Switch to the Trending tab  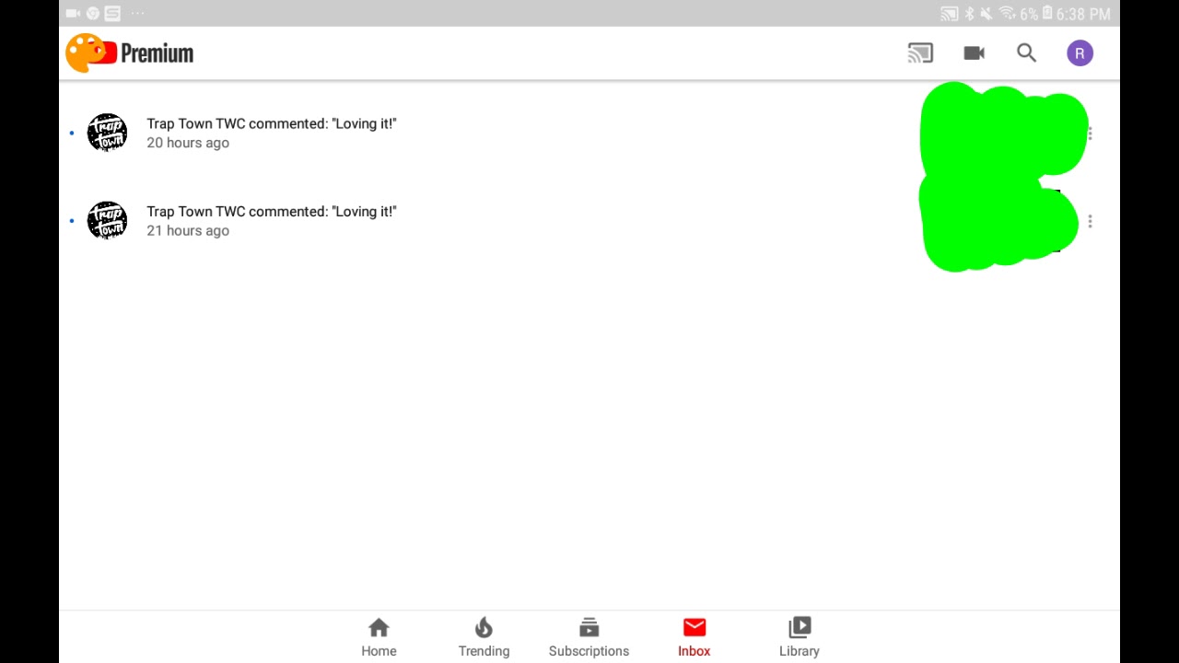(x=484, y=637)
